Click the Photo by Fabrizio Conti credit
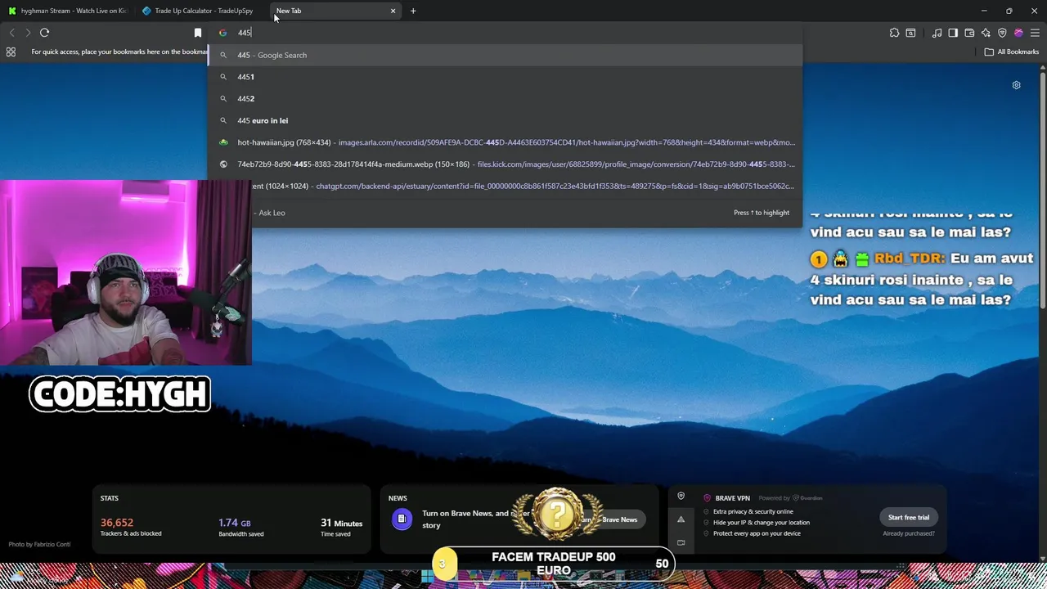 point(39,544)
